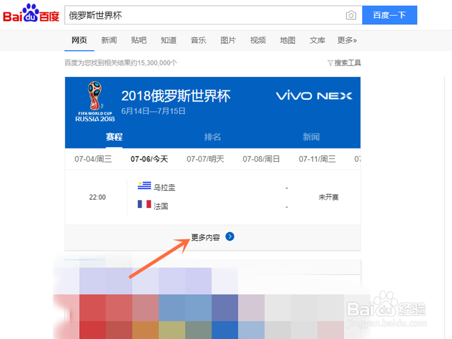Click the blue arrow icon beside 更多内容

click(x=229, y=237)
